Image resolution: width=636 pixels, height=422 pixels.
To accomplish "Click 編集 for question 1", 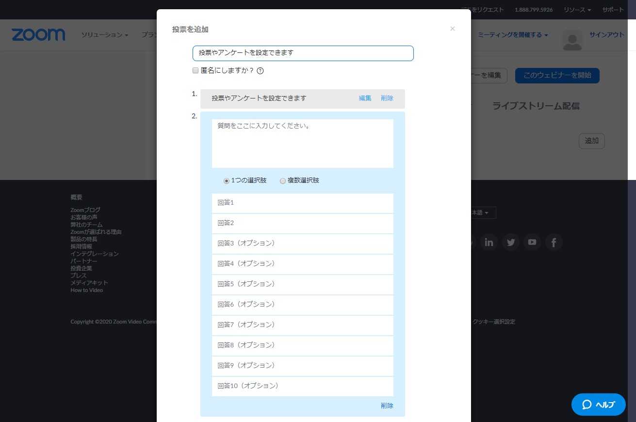I will (x=365, y=98).
